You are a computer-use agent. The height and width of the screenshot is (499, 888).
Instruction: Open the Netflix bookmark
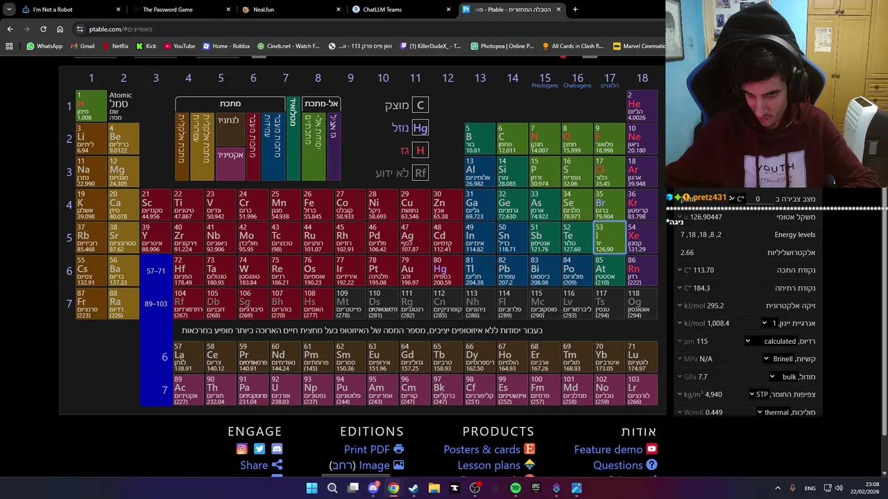click(x=115, y=46)
